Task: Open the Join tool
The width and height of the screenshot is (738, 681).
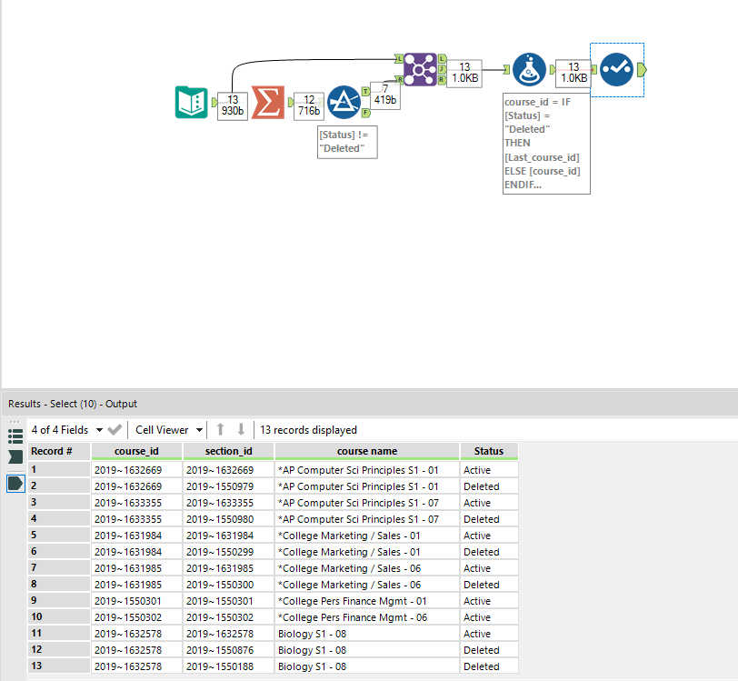Action: [x=420, y=69]
